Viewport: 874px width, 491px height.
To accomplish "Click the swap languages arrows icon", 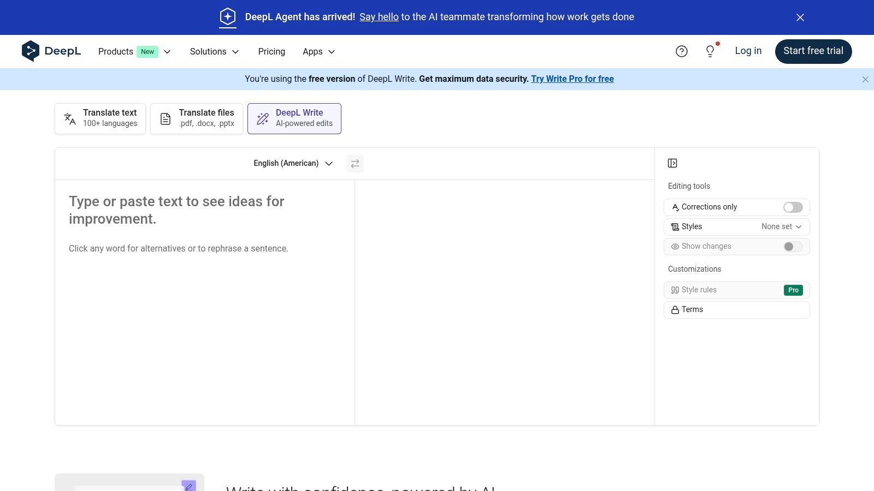I will 355,164.
